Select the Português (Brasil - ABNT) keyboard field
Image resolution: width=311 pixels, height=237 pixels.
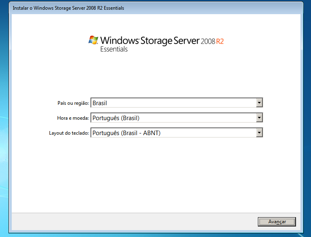[176, 133]
